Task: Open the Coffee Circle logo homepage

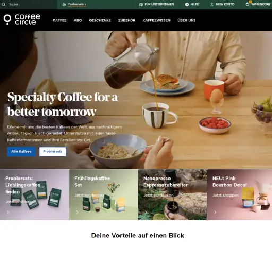Action: point(22,20)
